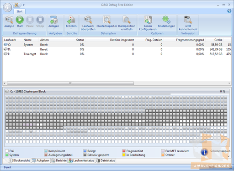Open Zonen konfigurieren settings
234x171 pixels.
(148, 20)
